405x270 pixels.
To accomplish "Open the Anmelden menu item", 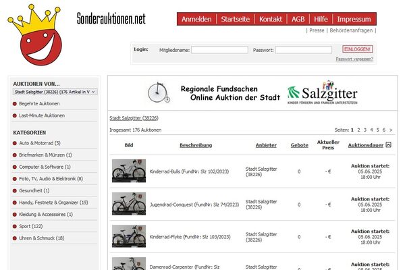I will coord(196,19).
